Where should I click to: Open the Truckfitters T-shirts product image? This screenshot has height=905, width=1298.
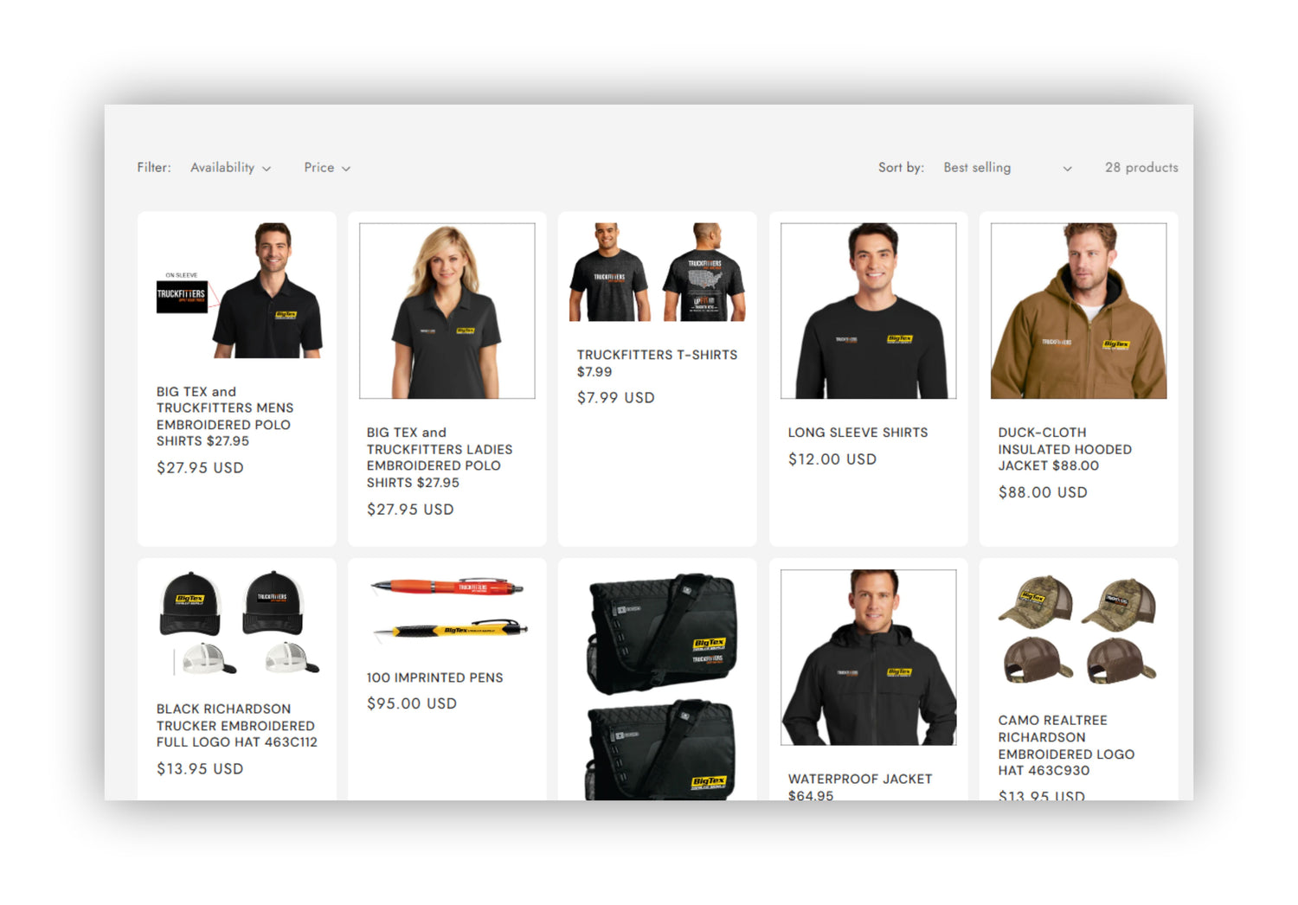(x=658, y=273)
